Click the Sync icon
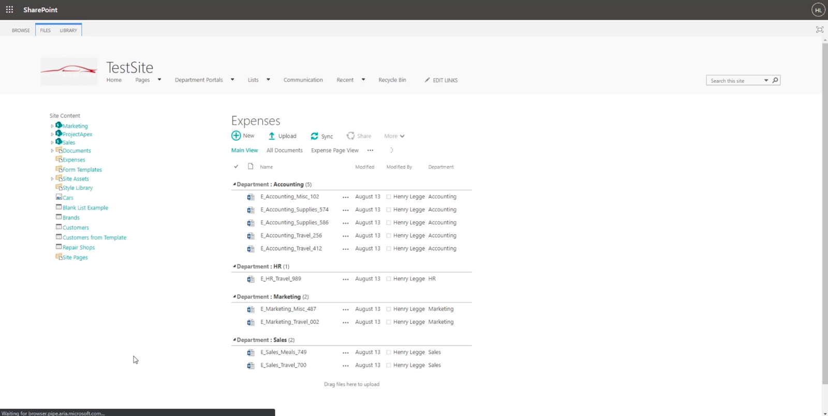 (x=314, y=136)
